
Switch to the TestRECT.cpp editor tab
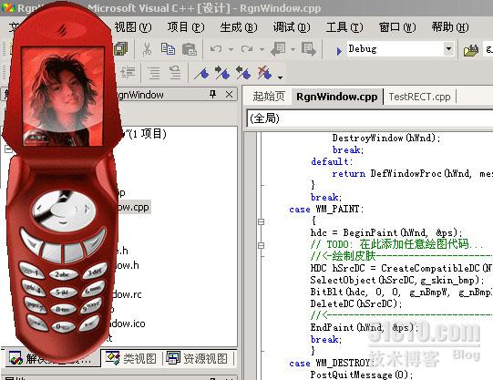point(419,97)
